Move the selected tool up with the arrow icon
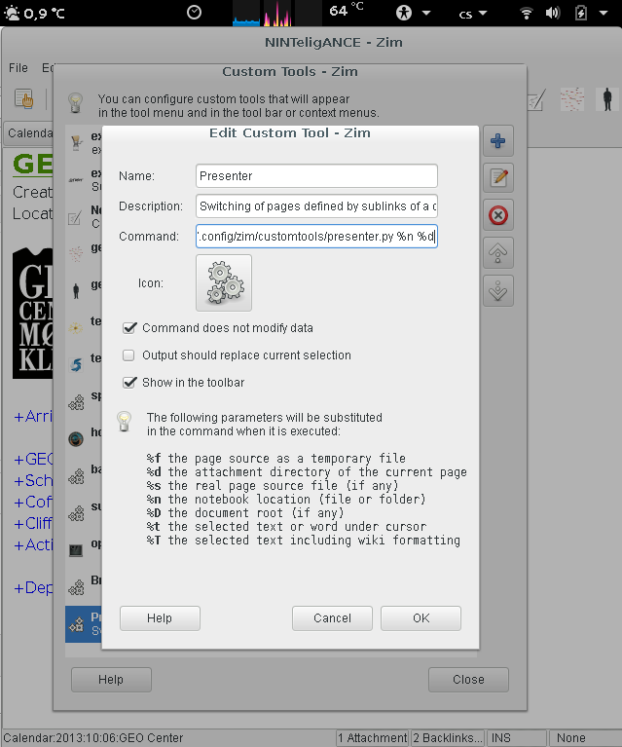The height and width of the screenshot is (747, 622). [498, 252]
